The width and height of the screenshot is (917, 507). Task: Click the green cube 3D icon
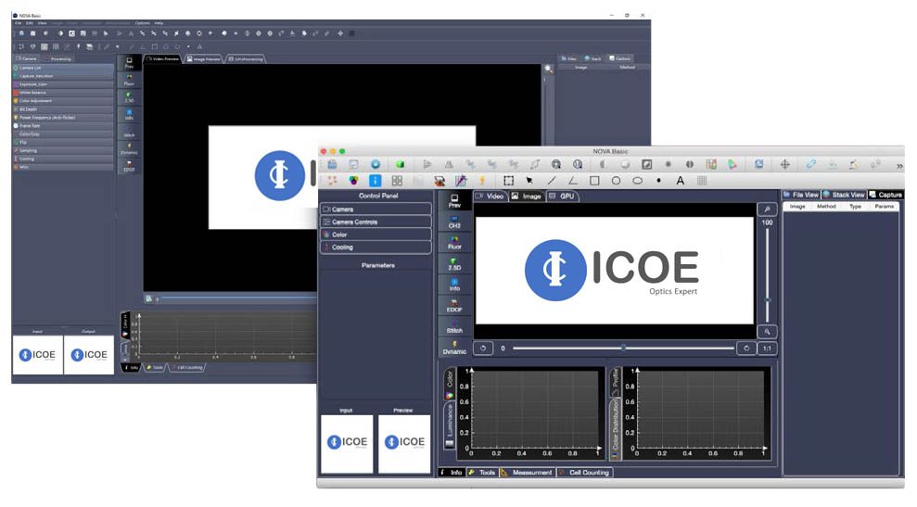coord(400,165)
